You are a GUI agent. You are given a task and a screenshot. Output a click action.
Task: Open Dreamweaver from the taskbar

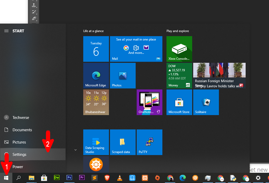[x=57, y=178]
